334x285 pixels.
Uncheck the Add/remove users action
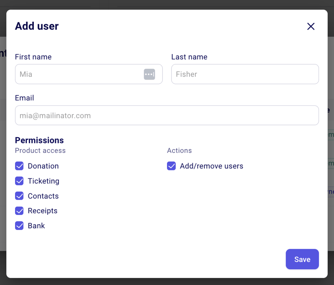click(171, 166)
